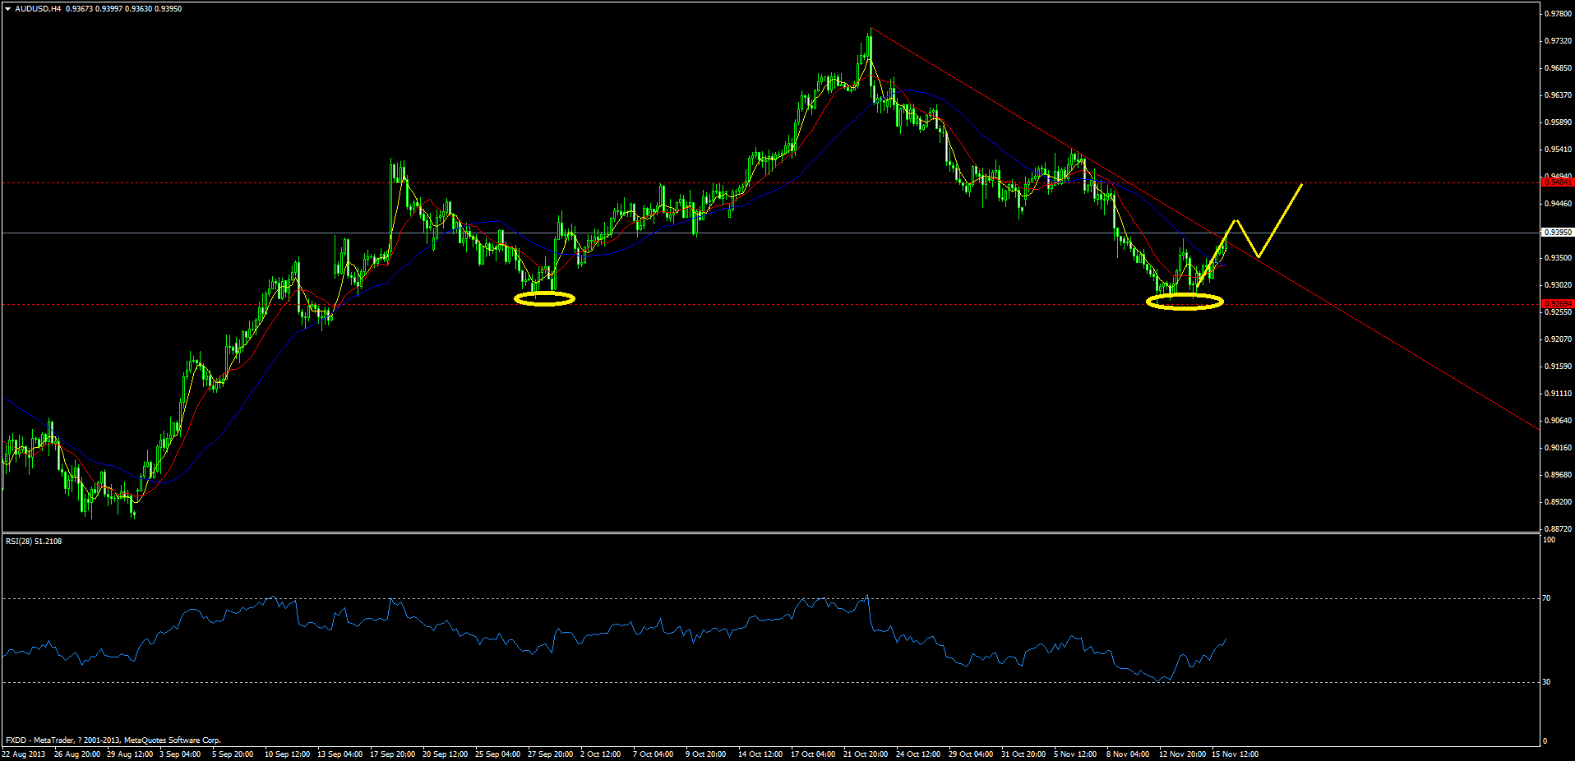1575x761 pixels.
Task: Click the 9 Oct 20:00 time label
Action: (x=706, y=754)
